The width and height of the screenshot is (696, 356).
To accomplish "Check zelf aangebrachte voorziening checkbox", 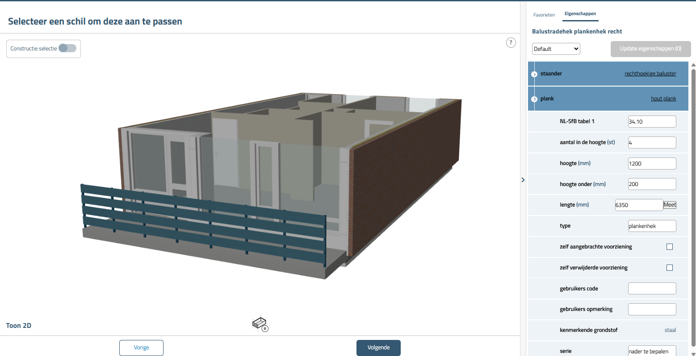I will (669, 247).
